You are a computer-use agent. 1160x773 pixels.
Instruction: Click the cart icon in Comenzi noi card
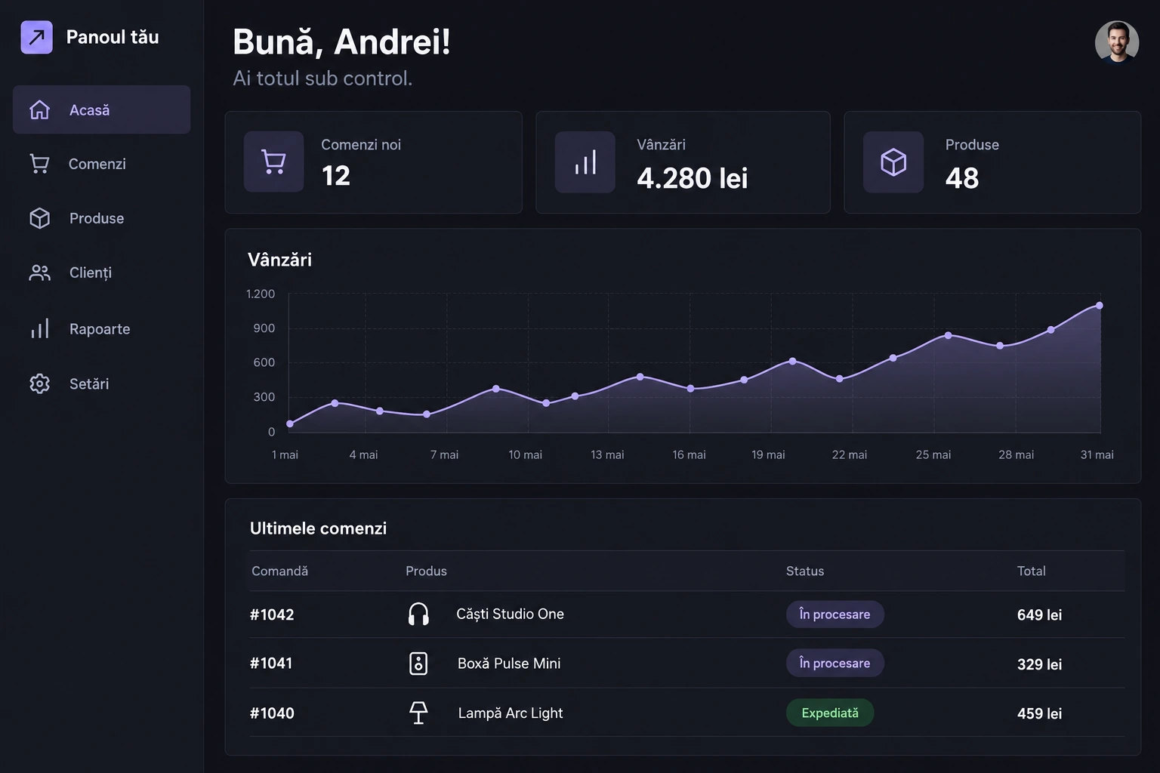(x=273, y=162)
